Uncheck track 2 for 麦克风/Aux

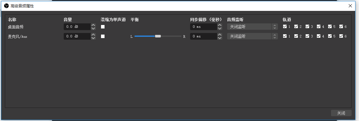point(296,36)
